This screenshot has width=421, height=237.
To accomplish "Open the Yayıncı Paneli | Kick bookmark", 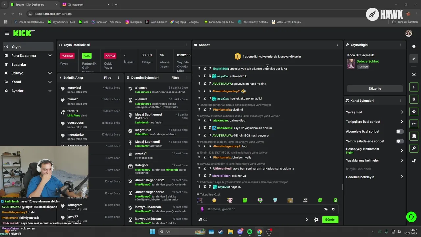I will pyautogui.click(x=61, y=22).
